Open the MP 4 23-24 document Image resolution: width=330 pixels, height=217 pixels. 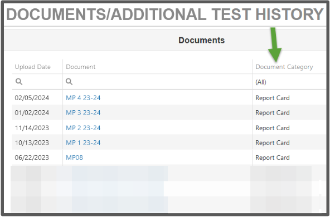pos(83,98)
